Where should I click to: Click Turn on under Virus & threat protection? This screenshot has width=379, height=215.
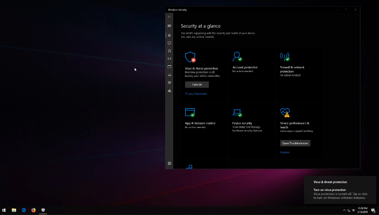click(197, 85)
